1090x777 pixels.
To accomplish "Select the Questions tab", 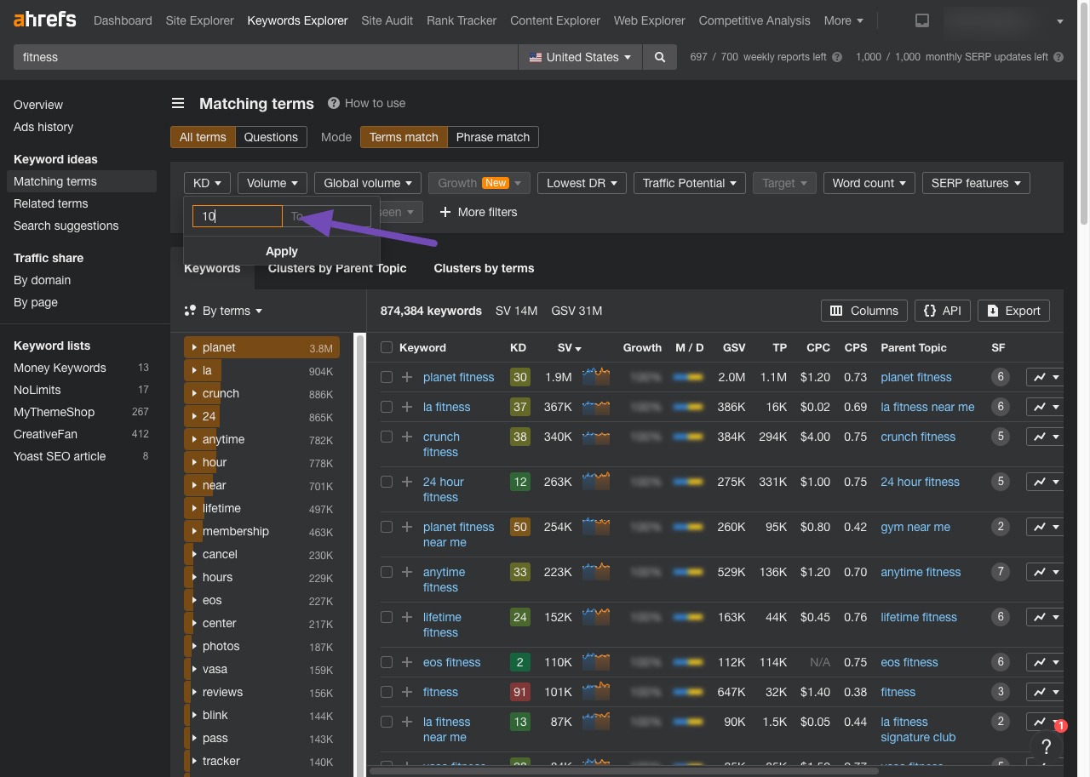I will tap(271, 136).
